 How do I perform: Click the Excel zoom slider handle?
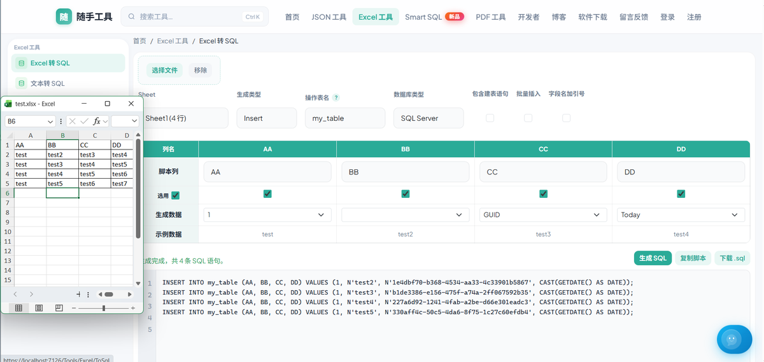tap(104, 308)
